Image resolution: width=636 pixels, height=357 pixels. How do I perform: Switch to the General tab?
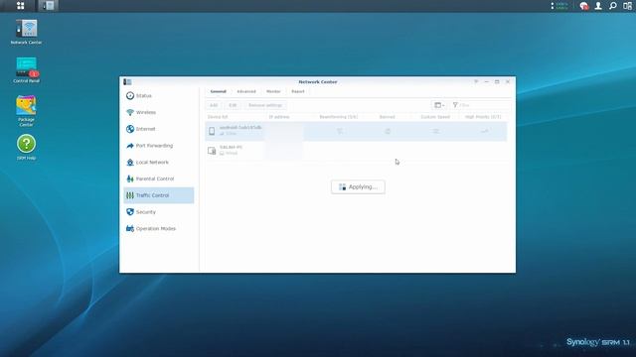coord(219,91)
